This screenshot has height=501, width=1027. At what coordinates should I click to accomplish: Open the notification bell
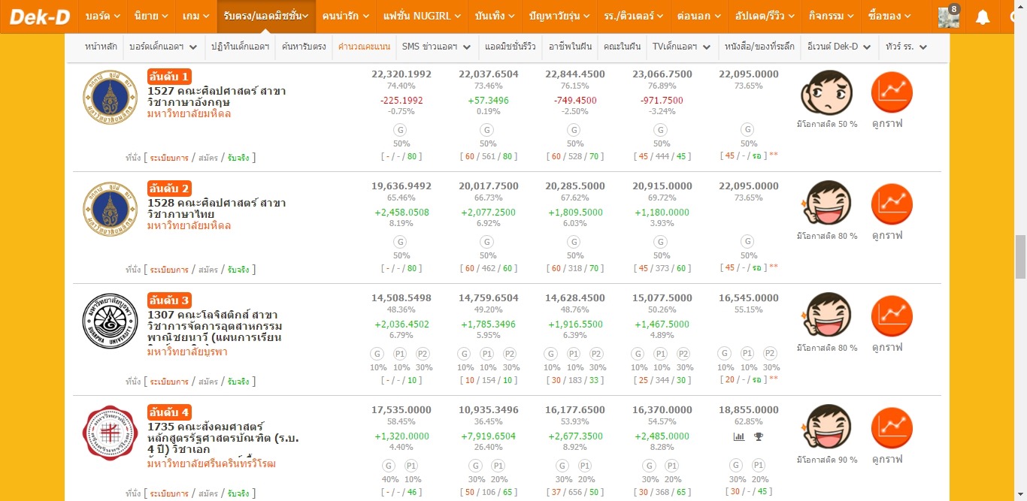pyautogui.click(x=983, y=17)
